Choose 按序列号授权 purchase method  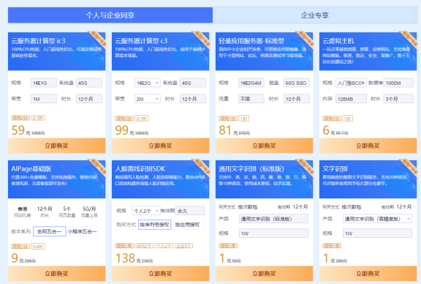click(155, 225)
